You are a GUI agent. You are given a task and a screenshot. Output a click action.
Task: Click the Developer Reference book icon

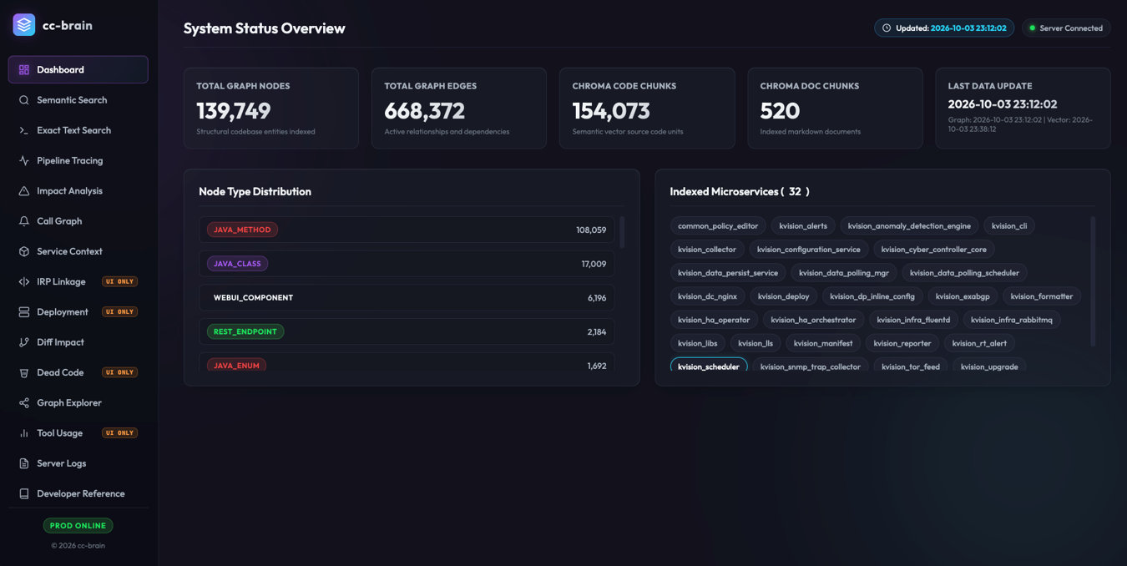coord(24,493)
